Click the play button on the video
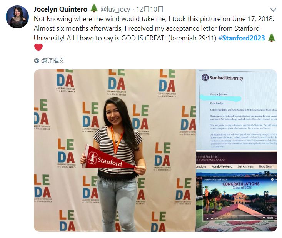282x238 pixels. (x=207, y=218)
